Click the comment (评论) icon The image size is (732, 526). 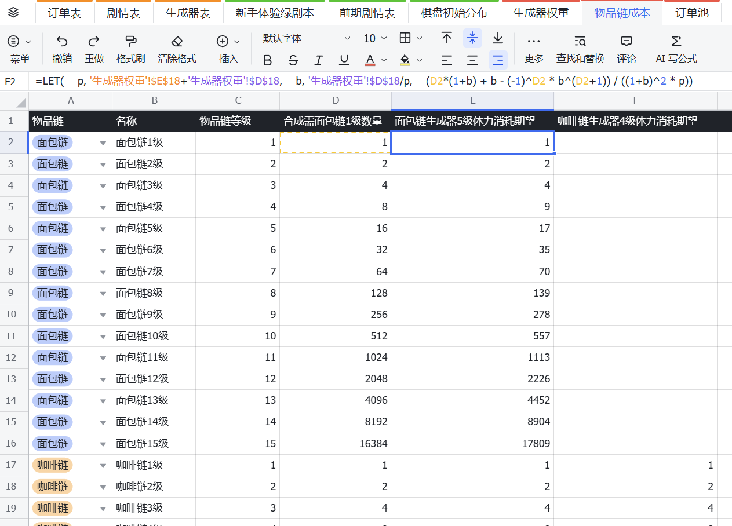tap(627, 41)
